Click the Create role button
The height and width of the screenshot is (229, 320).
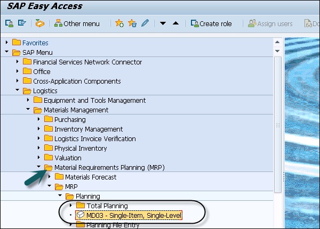(212, 24)
